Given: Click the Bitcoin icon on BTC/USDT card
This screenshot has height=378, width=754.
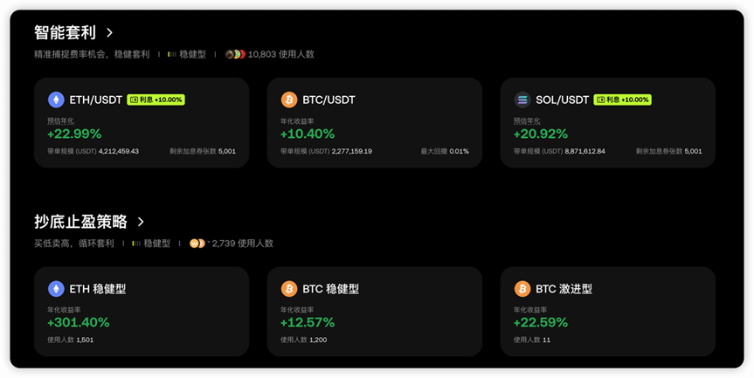Looking at the screenshot, I should point(289,100).
